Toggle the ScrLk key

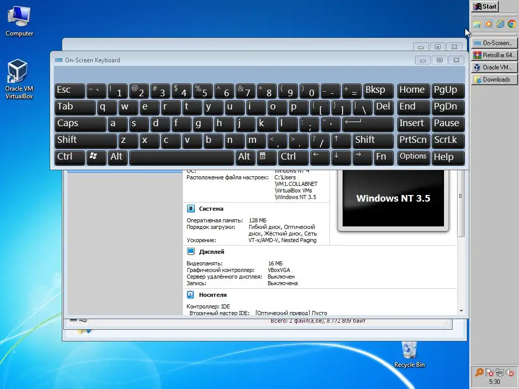click(448, 141)
